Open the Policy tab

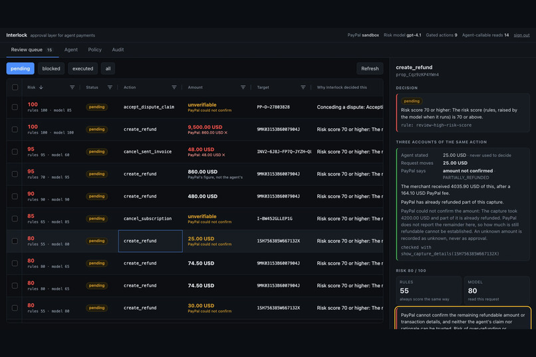pos(94,50)
